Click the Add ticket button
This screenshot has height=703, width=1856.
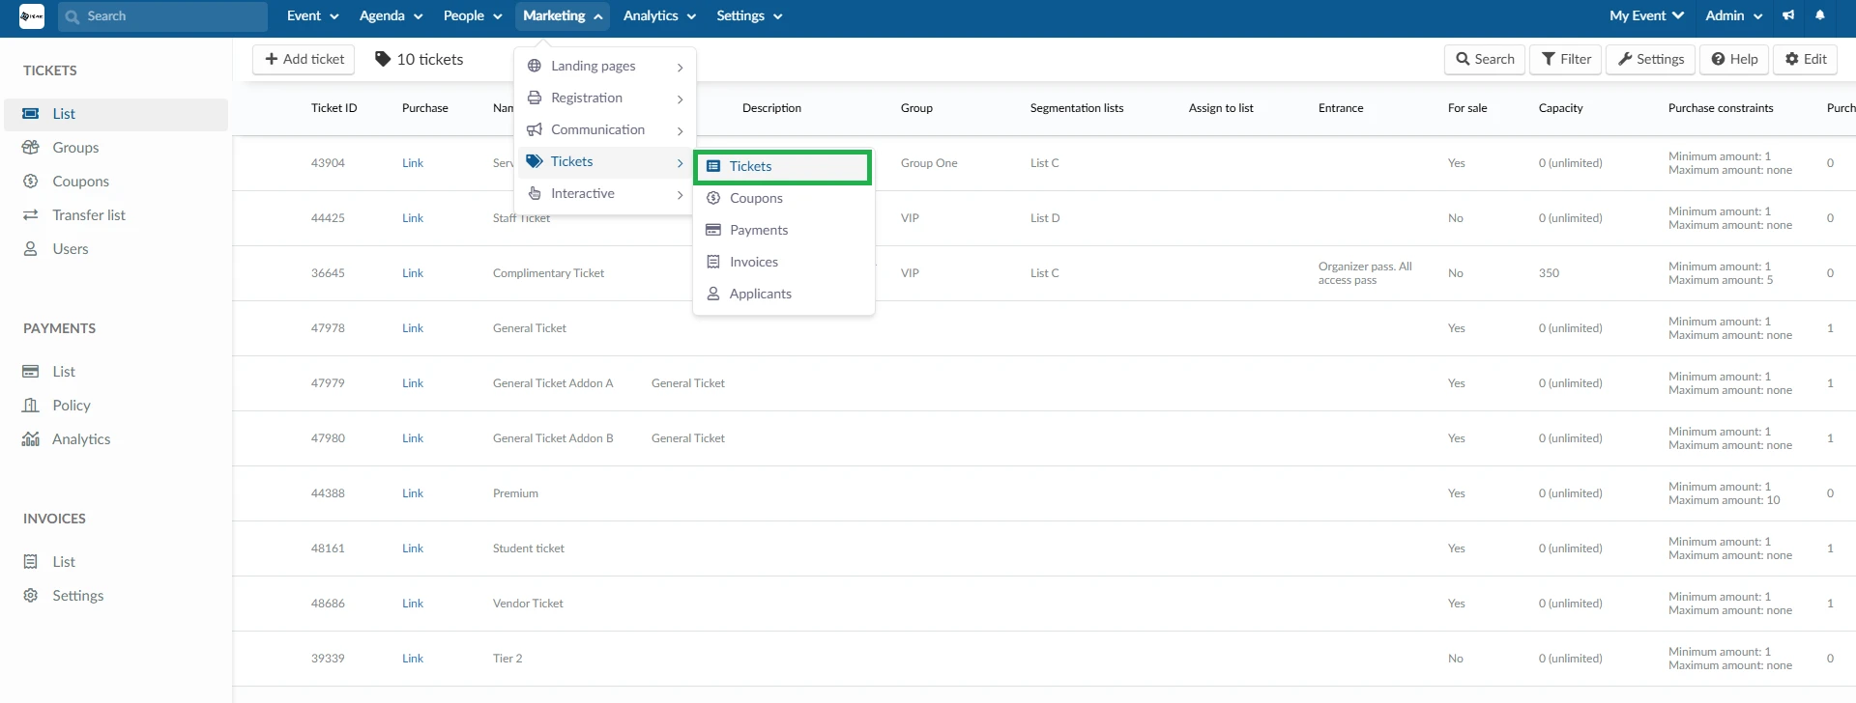click(x=304, y=59)
